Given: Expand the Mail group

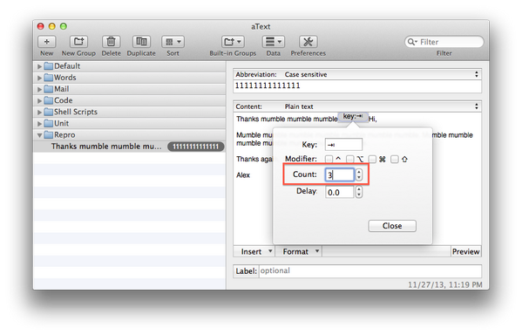Looking at the screenshot, I should coord(39,89).
